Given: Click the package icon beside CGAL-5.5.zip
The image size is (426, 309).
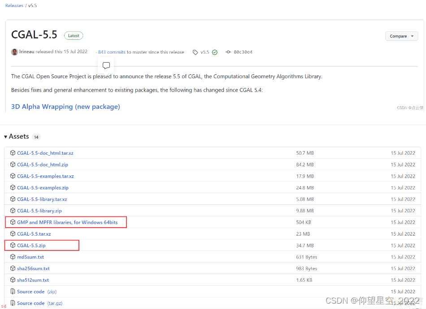Looking at the screenshot, I should 13,246.
